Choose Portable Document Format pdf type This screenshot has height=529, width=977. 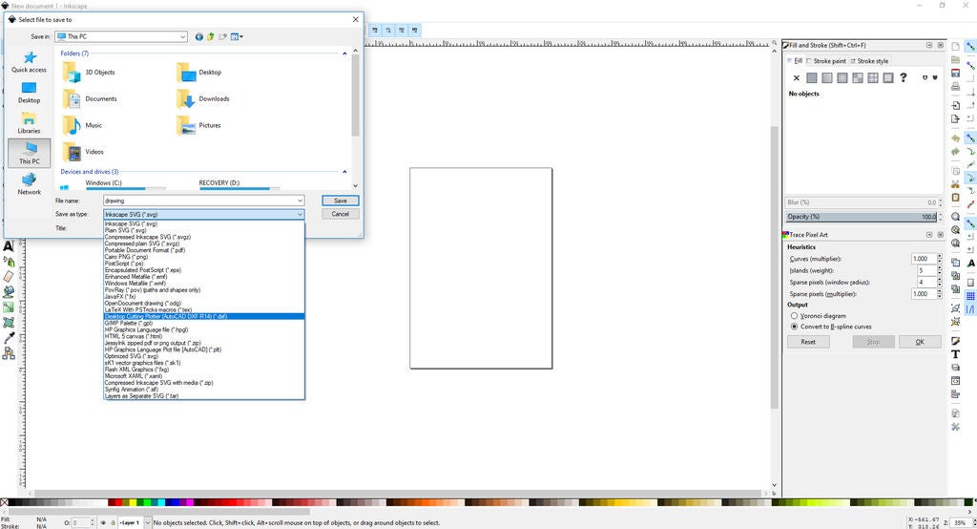(x=204, y=250)
